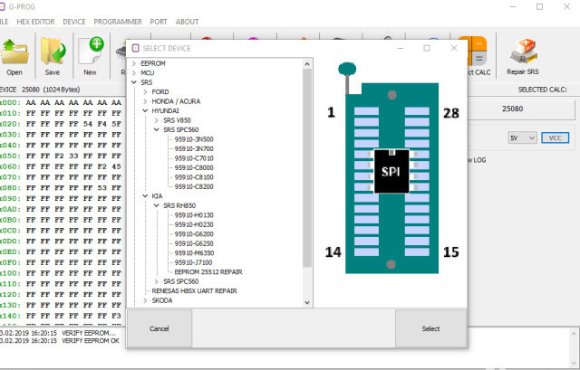Open the PROGRAMMER menu

118,22
